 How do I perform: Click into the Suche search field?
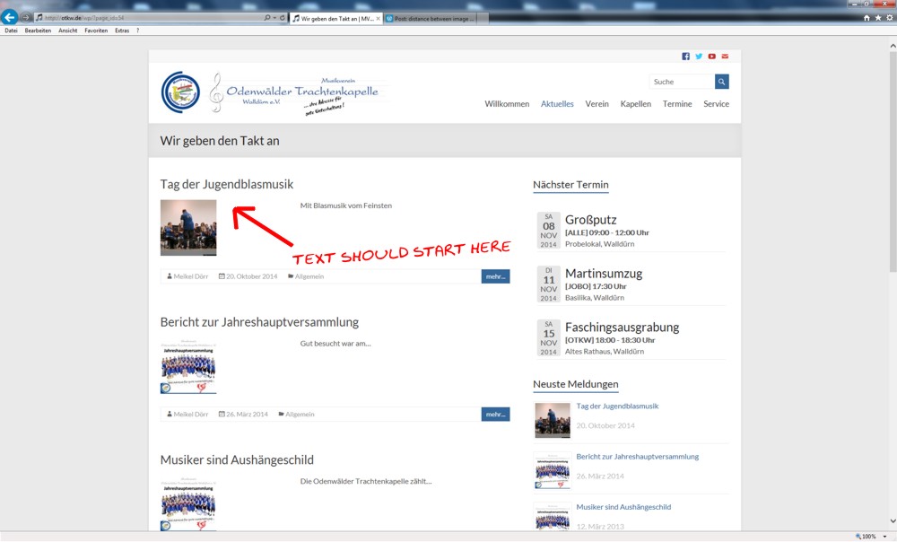click(682, 82)
